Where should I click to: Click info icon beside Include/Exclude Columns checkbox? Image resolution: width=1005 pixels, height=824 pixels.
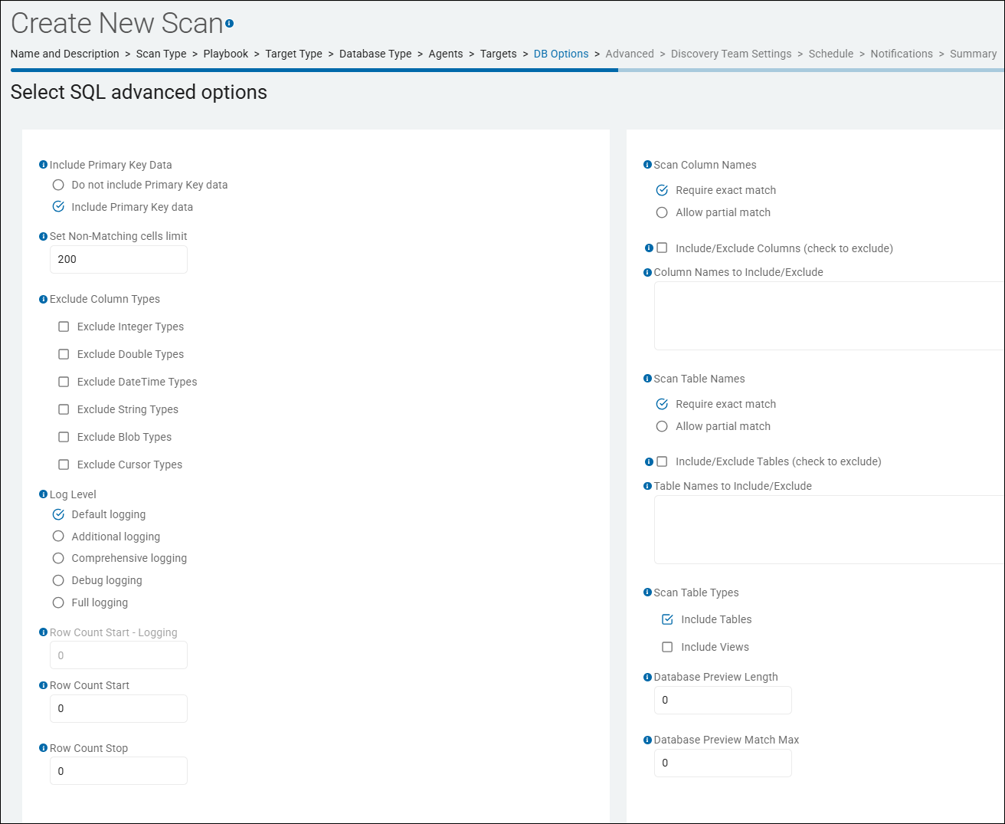pyautogui.click(x=649, y=248)
